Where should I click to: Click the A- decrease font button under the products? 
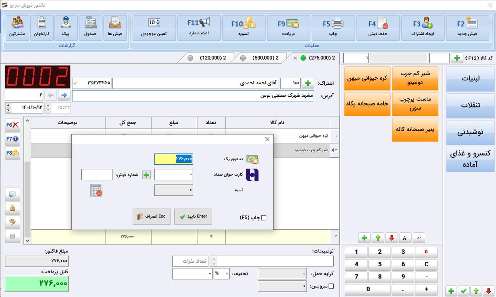tap(419, 238)
